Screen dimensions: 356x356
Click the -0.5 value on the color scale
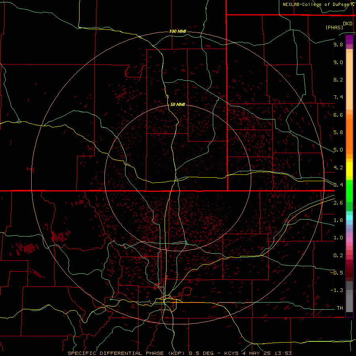[x=337, y=273]
